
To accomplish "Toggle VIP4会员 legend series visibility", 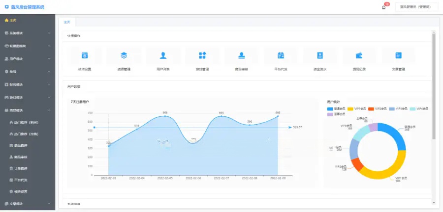I will [x=418, y=108].
